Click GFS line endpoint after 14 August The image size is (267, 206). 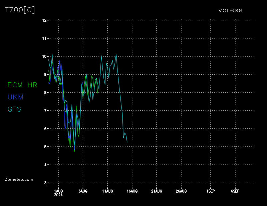coord(127,142)
